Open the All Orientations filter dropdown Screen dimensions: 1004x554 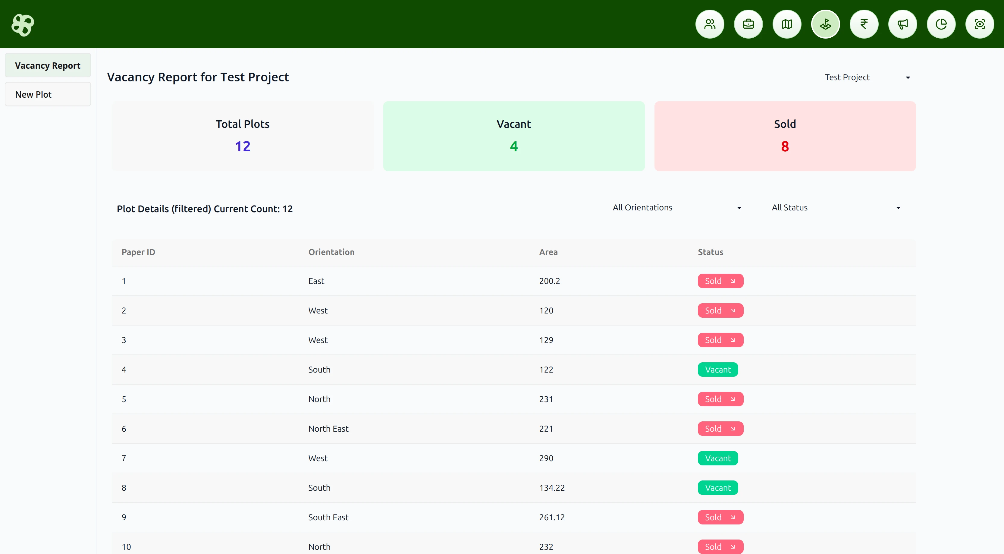[676, 207]
